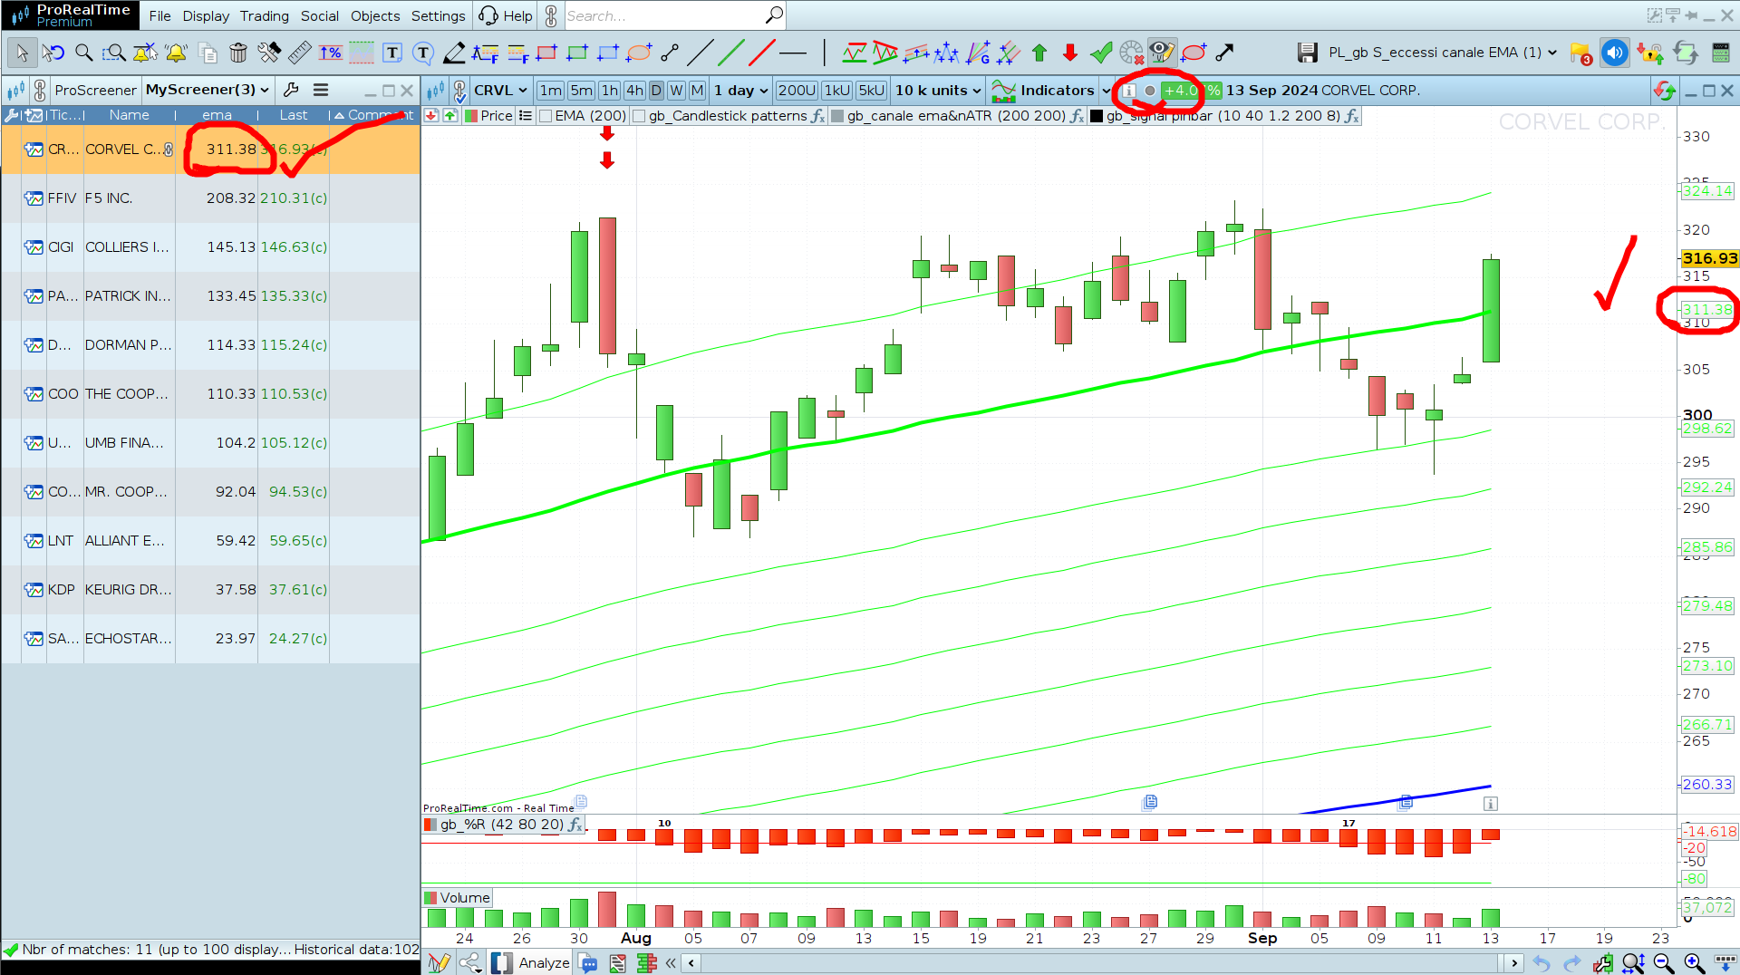Sort by the Comment column header
Image resolution: width=1740 pixels, height=975 pixels.
coord(373,115)
